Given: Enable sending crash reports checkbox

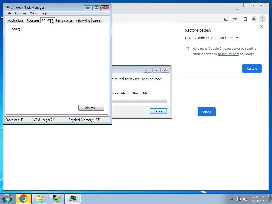Looking at the screenshot, I should [187, 49].
